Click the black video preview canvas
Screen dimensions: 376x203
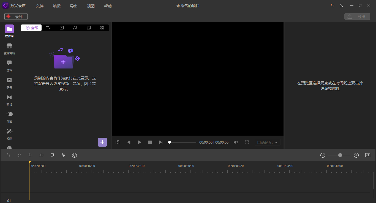point(198,79)
